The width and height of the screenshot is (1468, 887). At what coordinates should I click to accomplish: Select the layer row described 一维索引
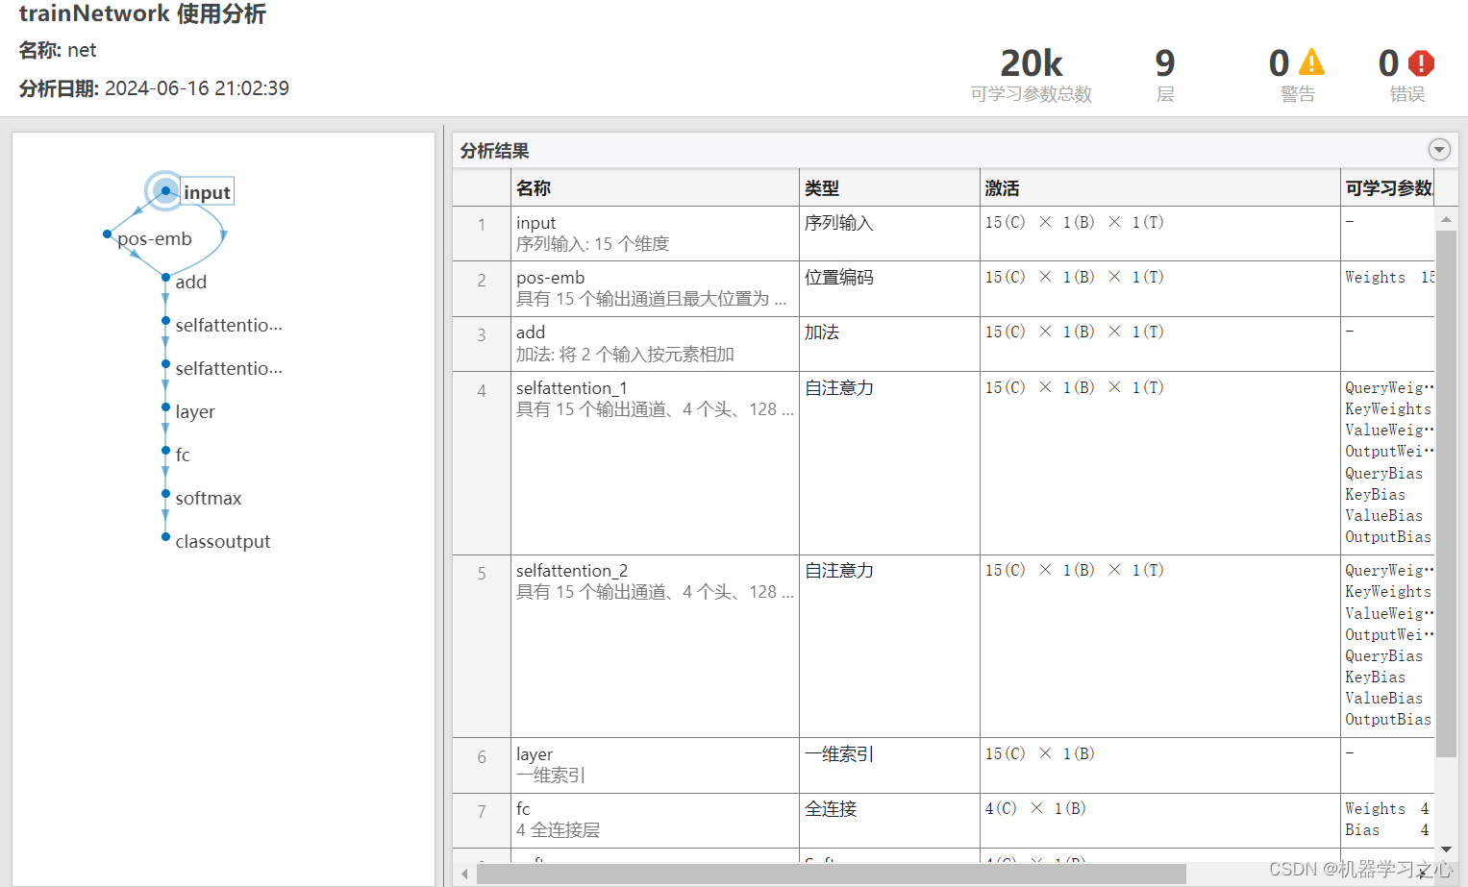(x=944, y=765)
